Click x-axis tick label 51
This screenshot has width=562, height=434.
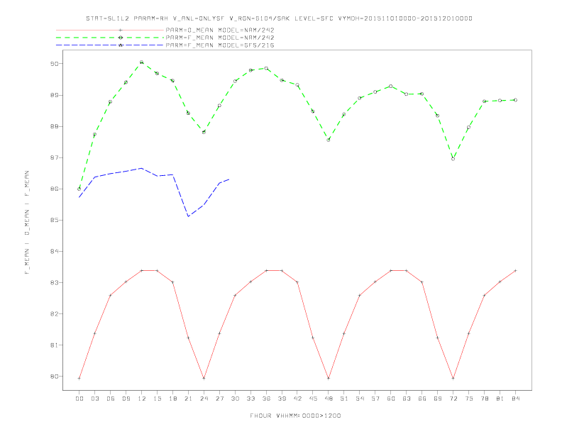(x=344, y=399)
